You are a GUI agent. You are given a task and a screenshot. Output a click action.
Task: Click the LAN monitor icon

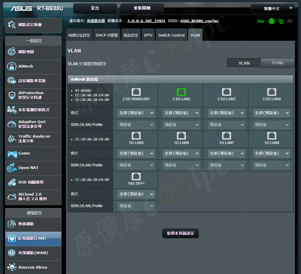11,238
